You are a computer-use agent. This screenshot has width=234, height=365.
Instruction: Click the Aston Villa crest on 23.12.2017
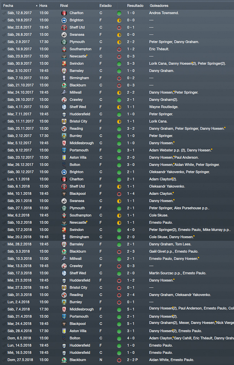tap(64, 157)
